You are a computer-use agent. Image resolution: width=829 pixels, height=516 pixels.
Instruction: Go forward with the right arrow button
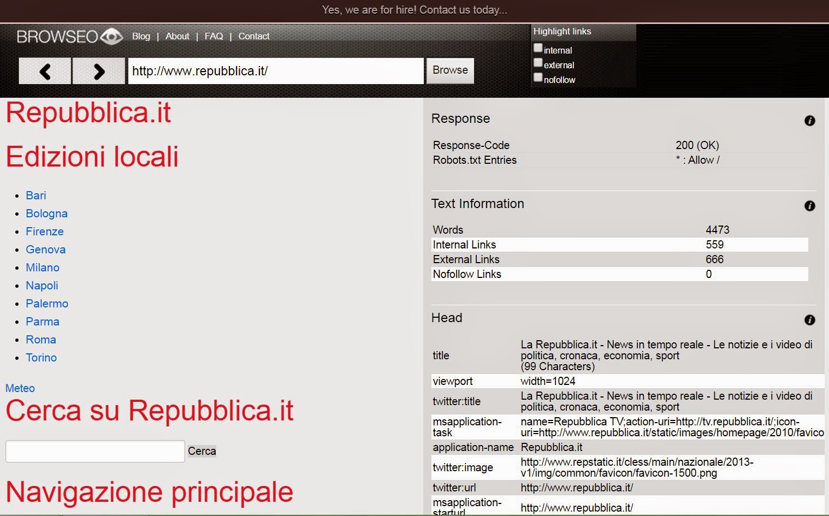coord(98,71)
